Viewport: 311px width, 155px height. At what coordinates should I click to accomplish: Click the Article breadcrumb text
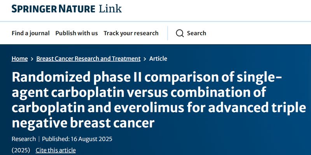point(158,59)
